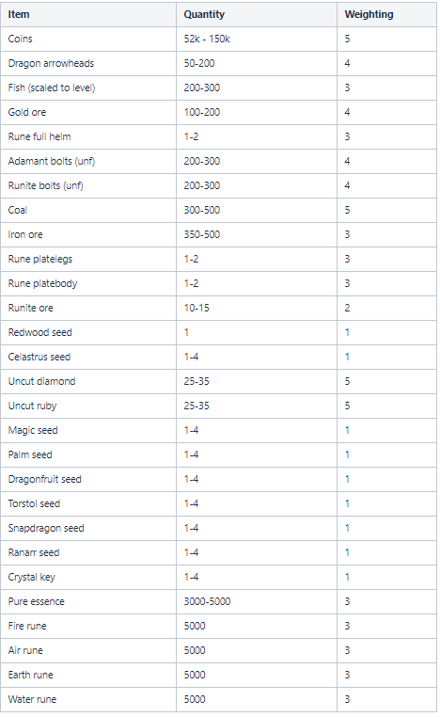Select the Uncut diamond item cell
This screenshot has height=717, width=440.
click(x=88, y=381)
